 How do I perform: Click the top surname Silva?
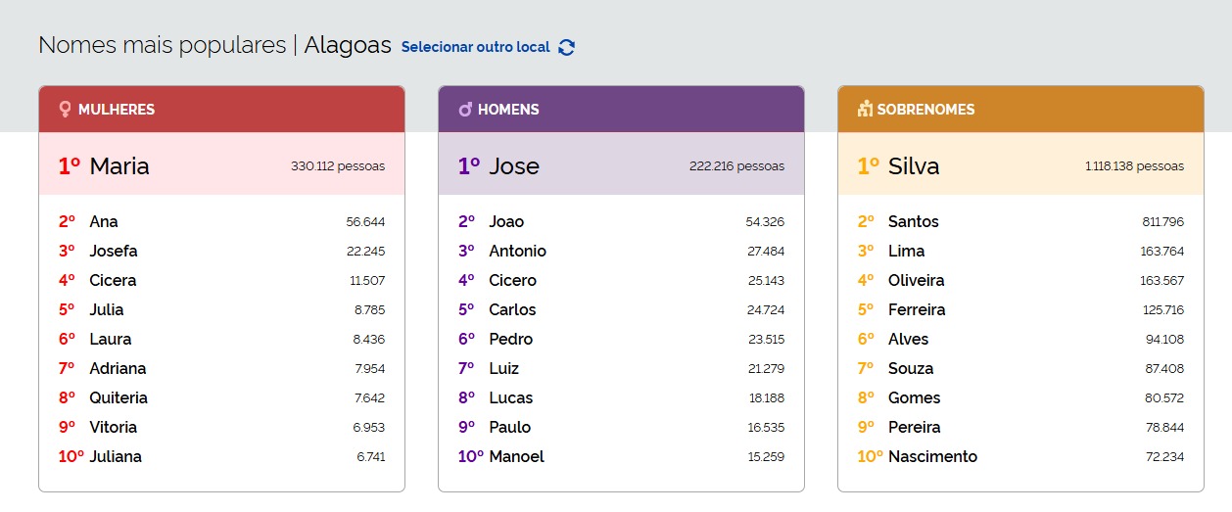pos(914,166)
